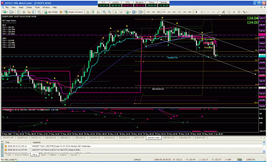Image resolution: width=267 pixels, height=162 pixels.
Task: Switch to the EURJPY,M5 chart tab
Action: tap(8, 138)
